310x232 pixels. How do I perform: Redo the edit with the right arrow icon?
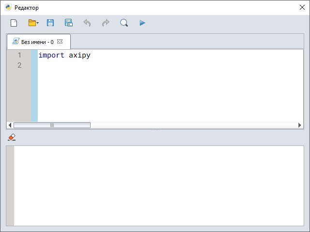106,23
